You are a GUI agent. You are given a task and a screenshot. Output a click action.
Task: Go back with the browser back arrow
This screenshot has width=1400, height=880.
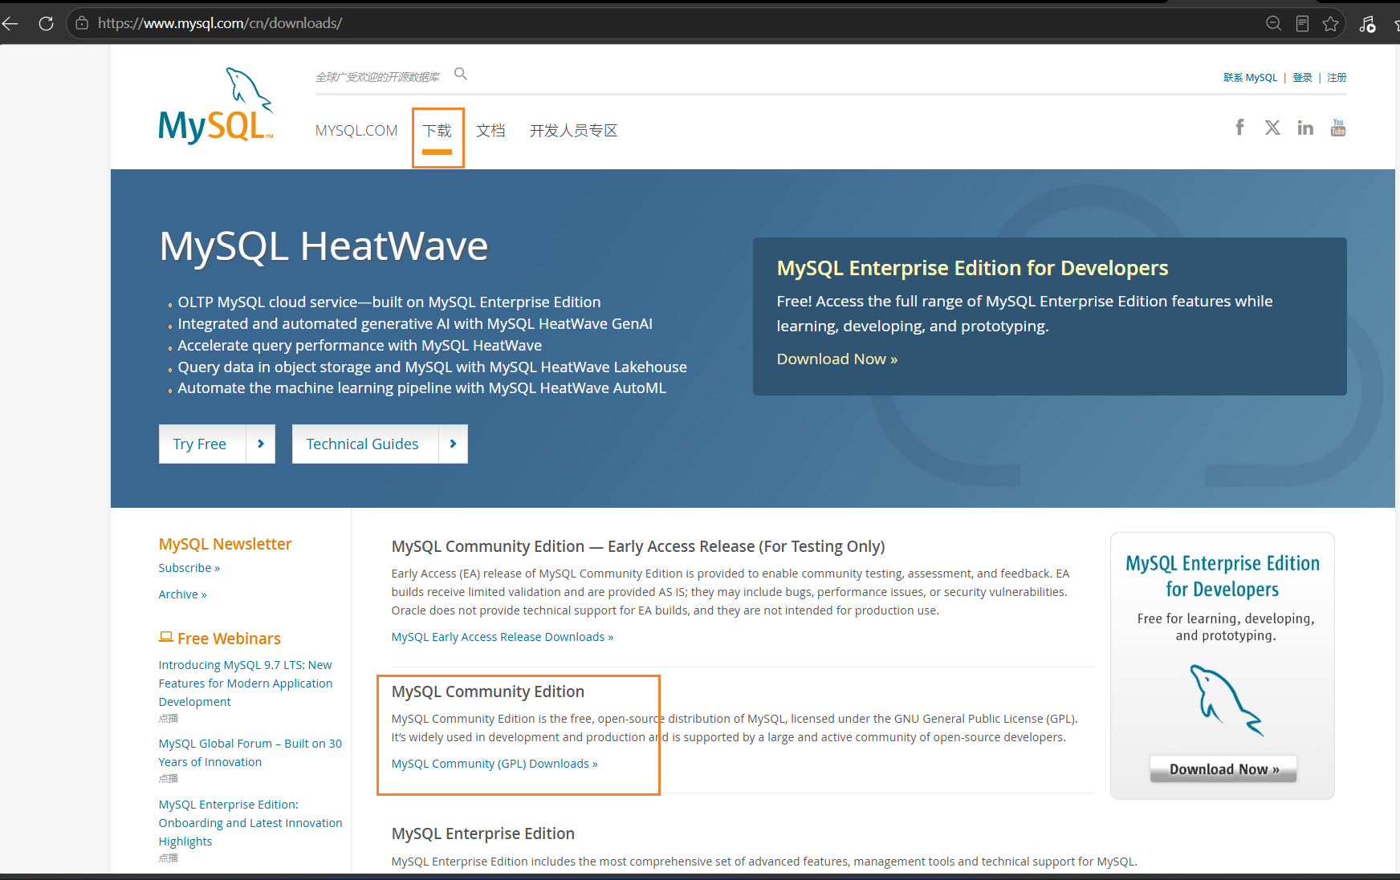tap(10, 23)
